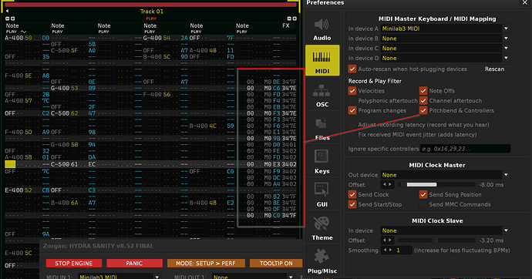Click the left arrow above Track 01
This screenshot has width=532, height=279.
(7, 12)
